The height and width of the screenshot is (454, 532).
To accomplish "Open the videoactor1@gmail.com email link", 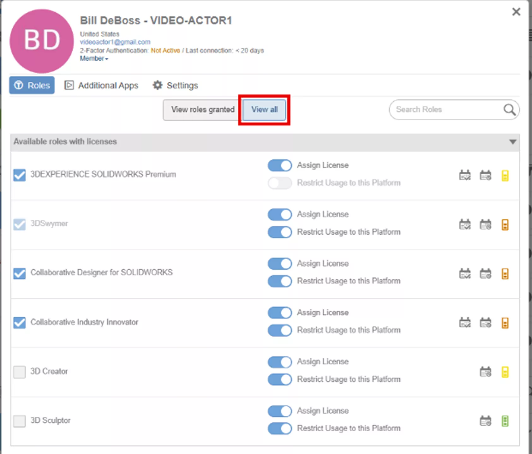I will click(115, 42).
